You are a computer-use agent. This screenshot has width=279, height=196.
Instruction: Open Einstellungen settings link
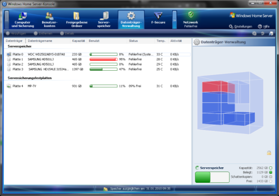point(241,26)
